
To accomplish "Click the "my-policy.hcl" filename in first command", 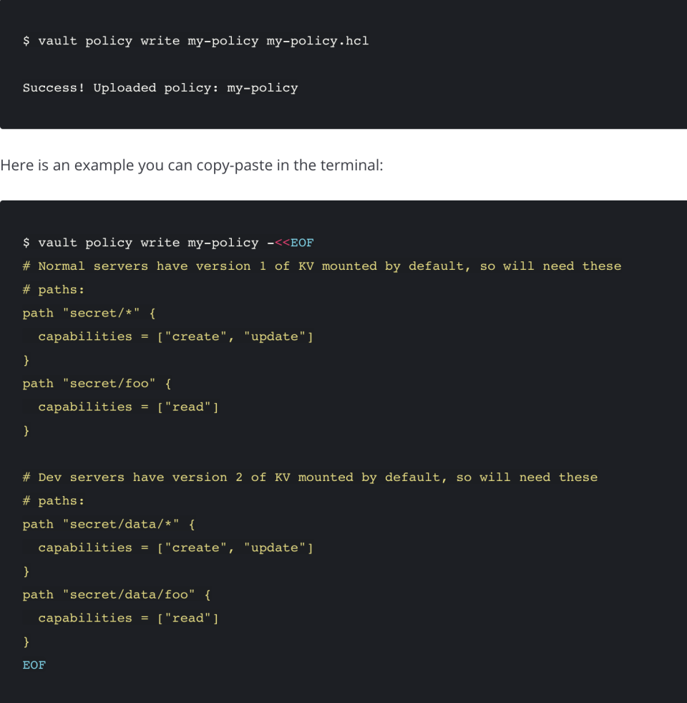I will point(318,41).
